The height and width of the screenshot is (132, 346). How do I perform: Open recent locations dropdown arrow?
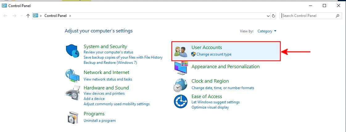click(x=21, y=16)
